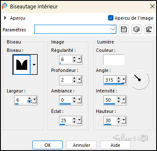Open the Biseau shape dropdown arrow

34,64
